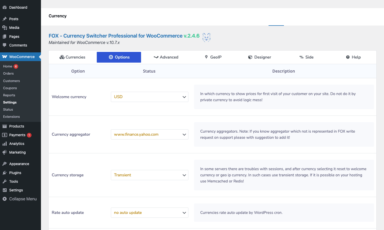Click the GeoIP map pin icon
Viewport: 384px width, 230px height.
pyautogui.click(x=206, y=57)
